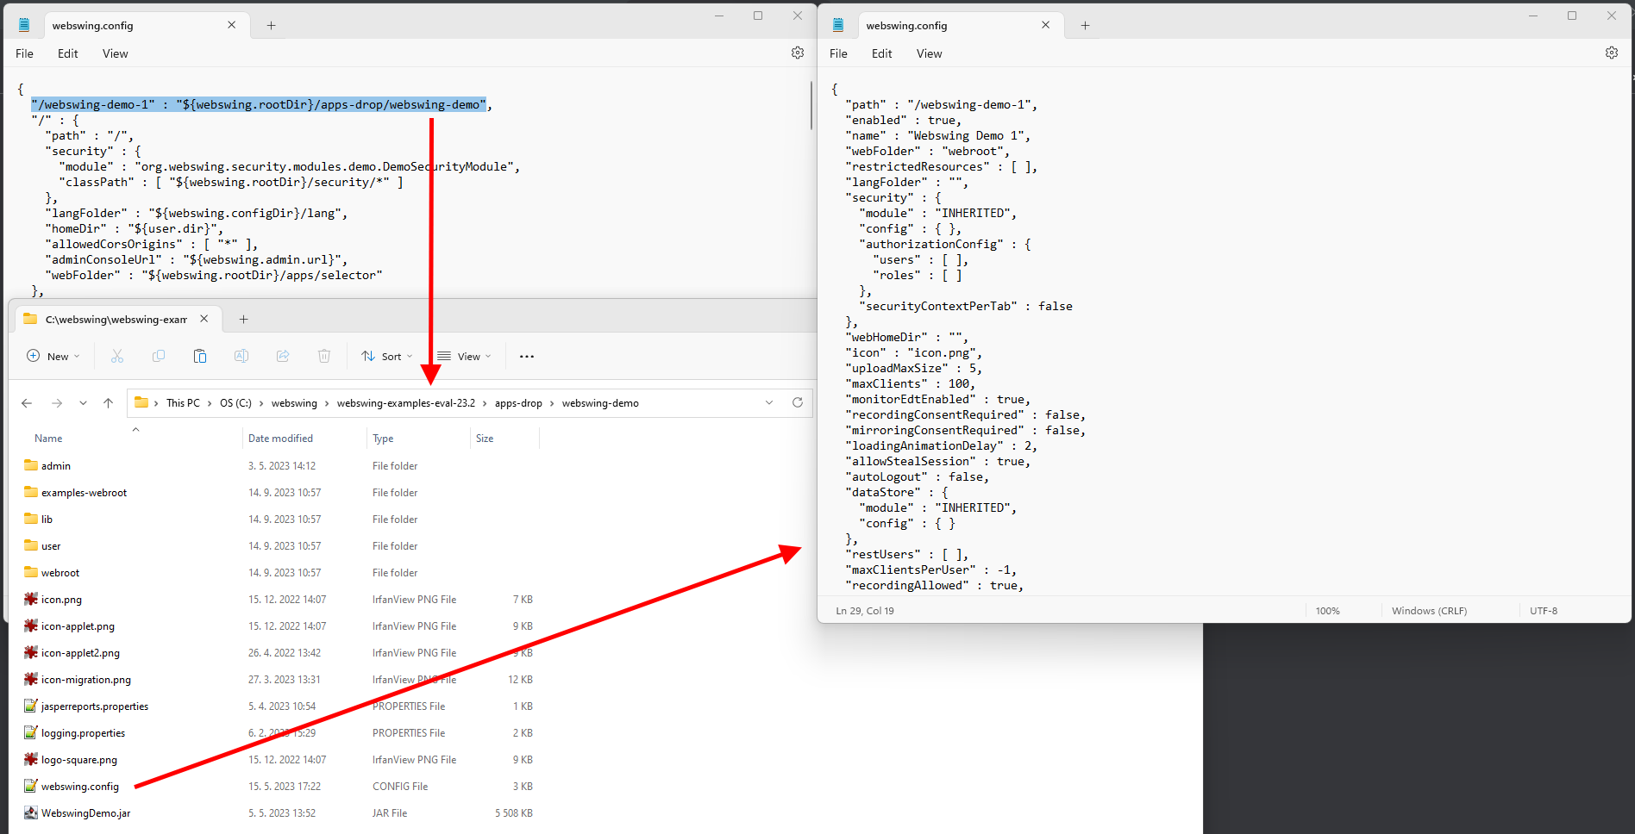Open File menu in right Notepad
This screenshot has height=834, width=1635.
point(838,53)
